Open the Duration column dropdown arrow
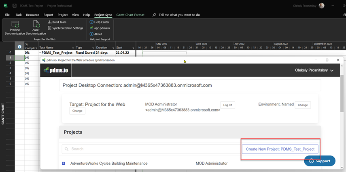This screenshot has height=172, width=346. pos(113,48)
